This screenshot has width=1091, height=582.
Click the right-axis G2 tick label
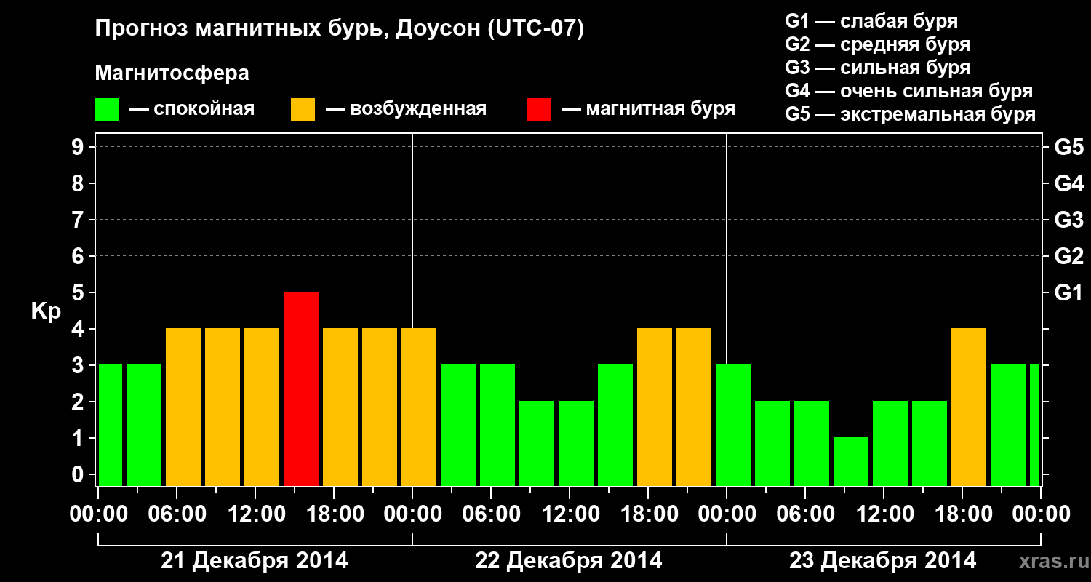(1069, 256)
